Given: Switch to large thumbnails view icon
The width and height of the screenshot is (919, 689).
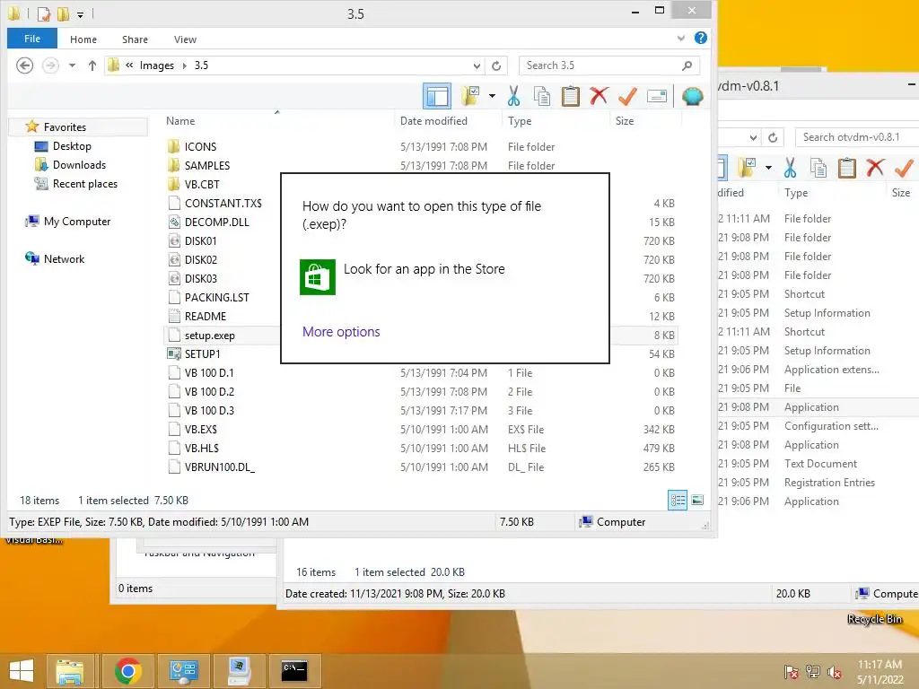Looking at the screenshot, I should [697, 500].
